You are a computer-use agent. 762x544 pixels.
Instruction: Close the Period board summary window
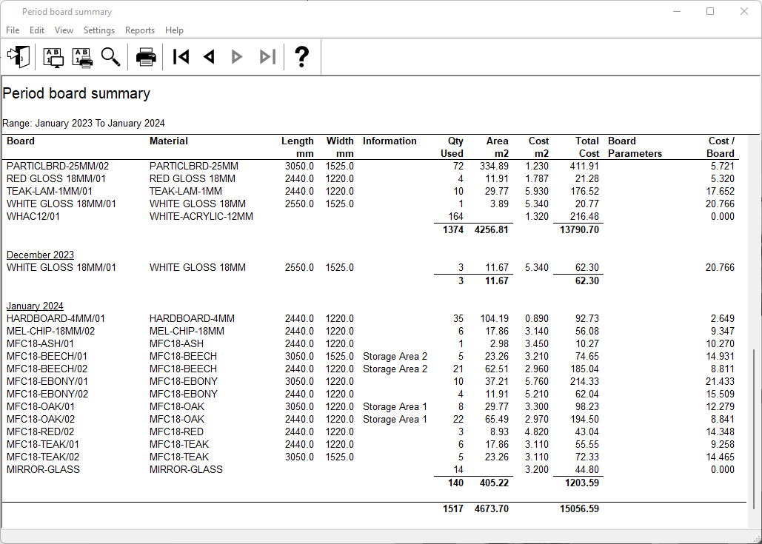click(x=744, y=11)
